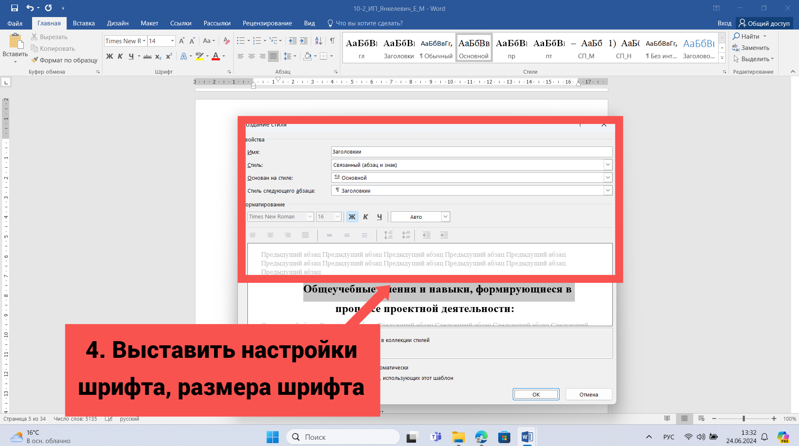Click the zoom slider in status bar
This screenshot has height=446, width=799.
pyautogui.click(x=744, y=419)
